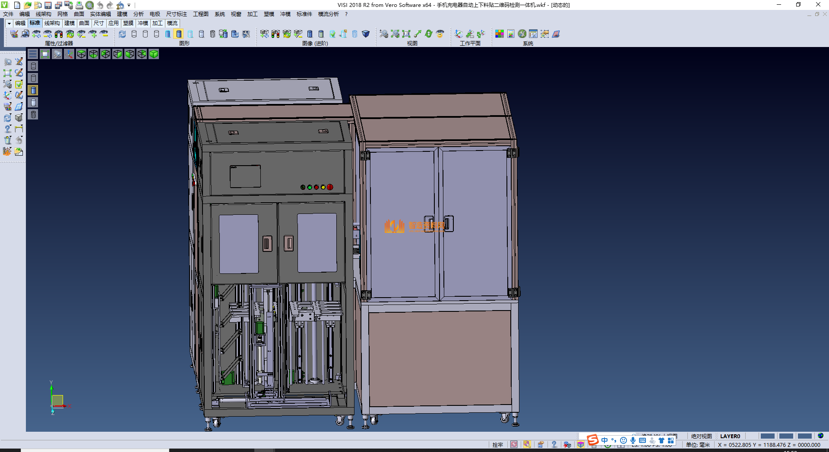The width and height of the screenshot is (829, 452).
Task: Switch to the 线架构 ribbon tab
Action: 52,23
